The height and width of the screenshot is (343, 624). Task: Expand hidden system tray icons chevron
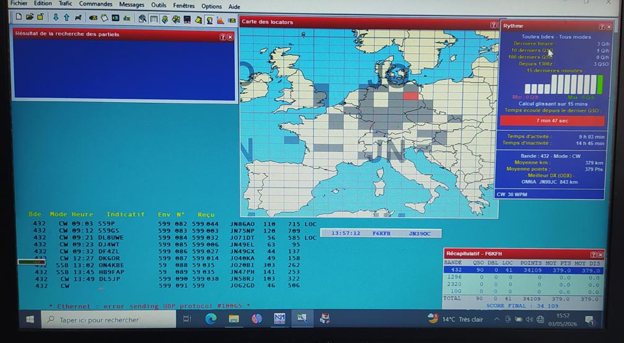point(496,319)
